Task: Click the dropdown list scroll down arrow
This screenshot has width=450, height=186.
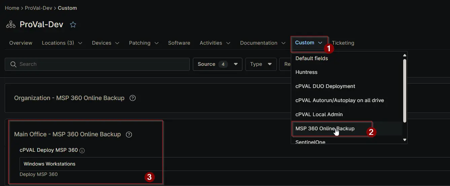Action: pyautogui.click(x=405, y=140)
